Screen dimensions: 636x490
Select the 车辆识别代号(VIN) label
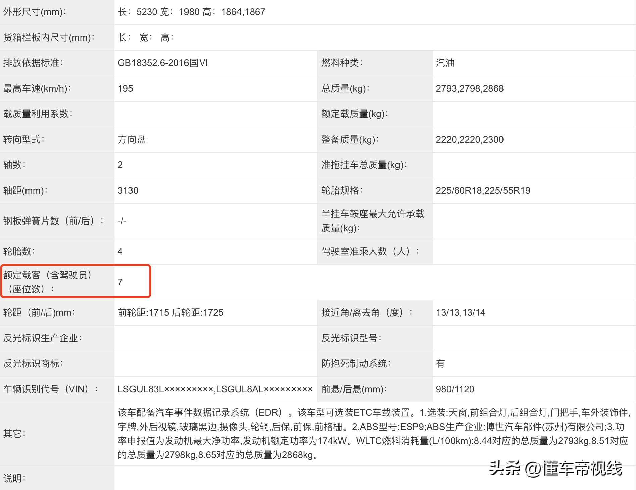[51, 389]
